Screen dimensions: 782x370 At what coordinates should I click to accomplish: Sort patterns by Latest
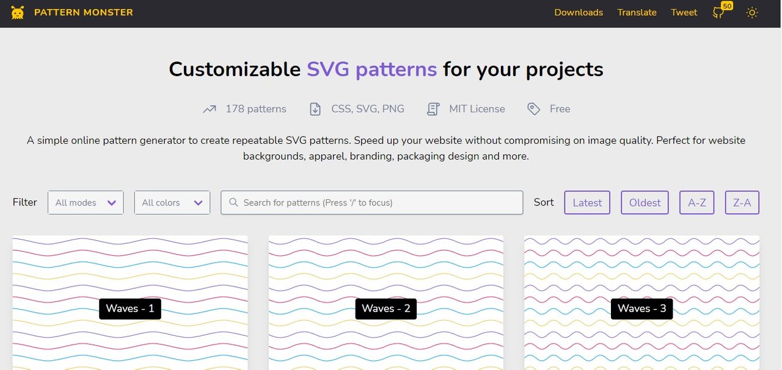pos(587,202)
